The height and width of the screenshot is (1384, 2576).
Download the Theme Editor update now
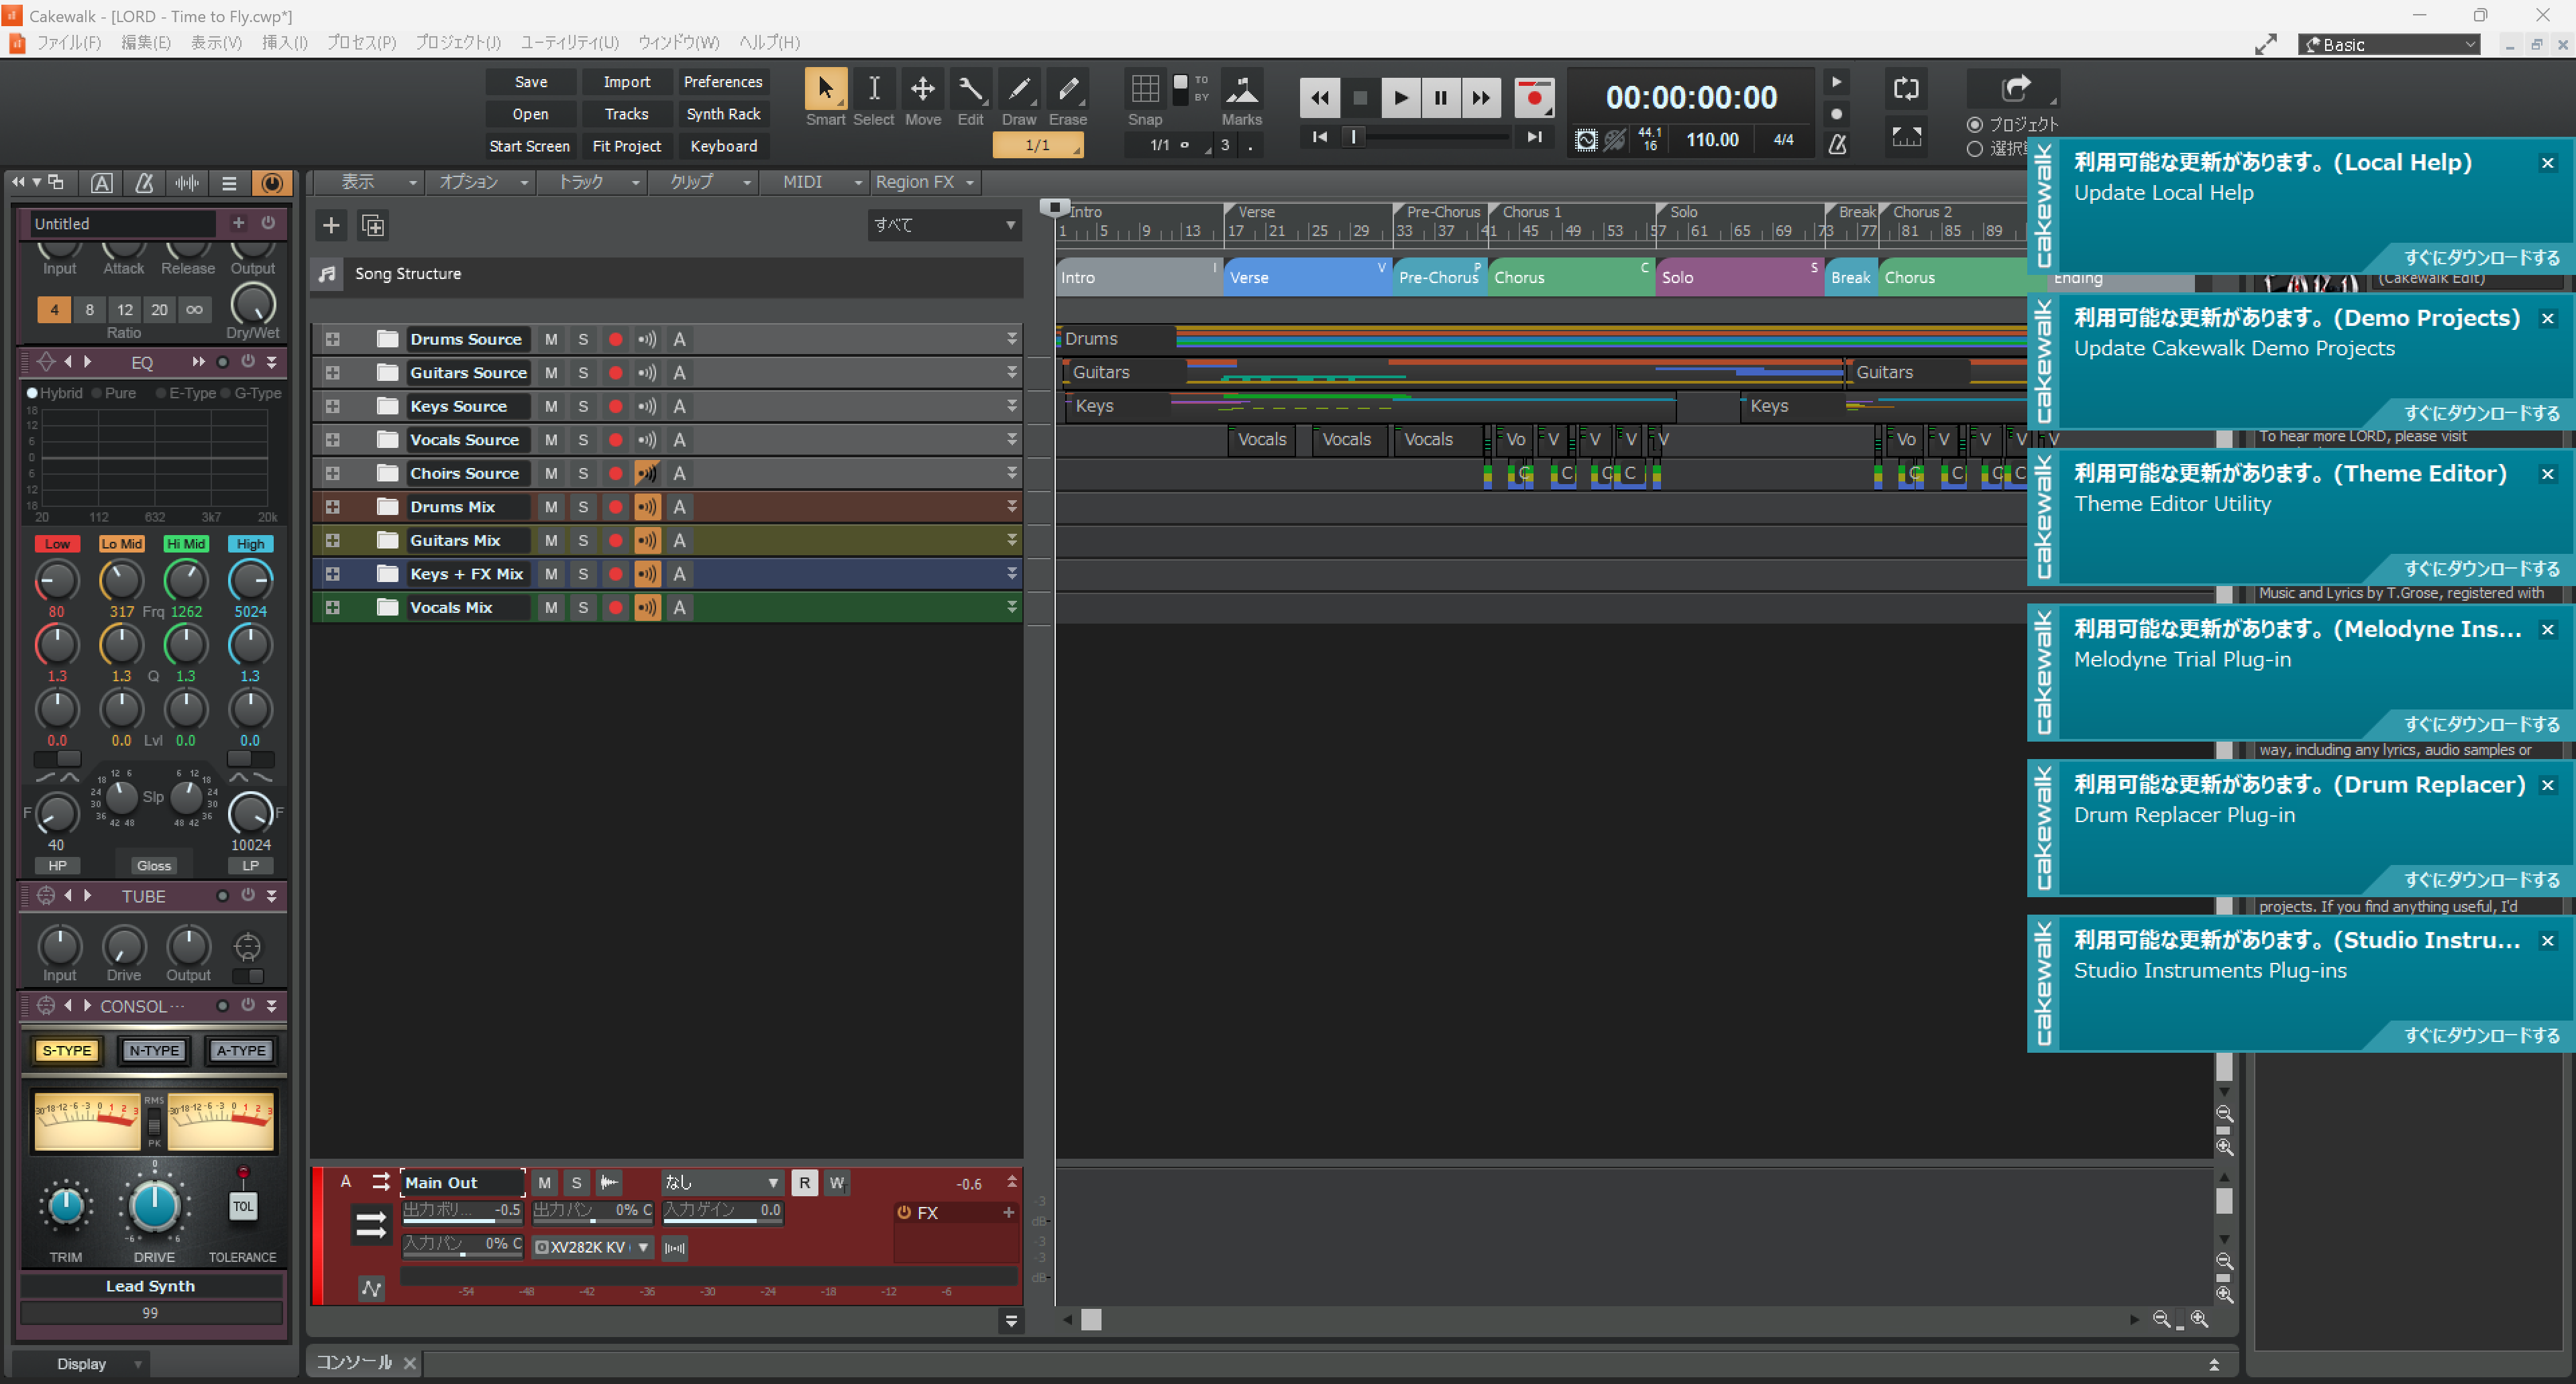pos(2481,569)
